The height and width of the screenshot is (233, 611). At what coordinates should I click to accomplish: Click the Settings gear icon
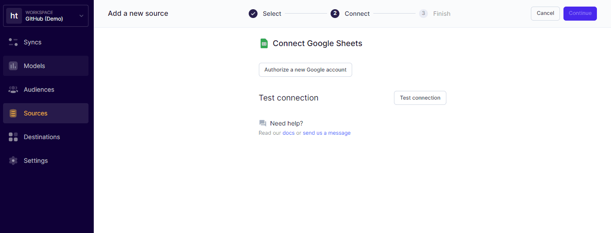(13, 161)
